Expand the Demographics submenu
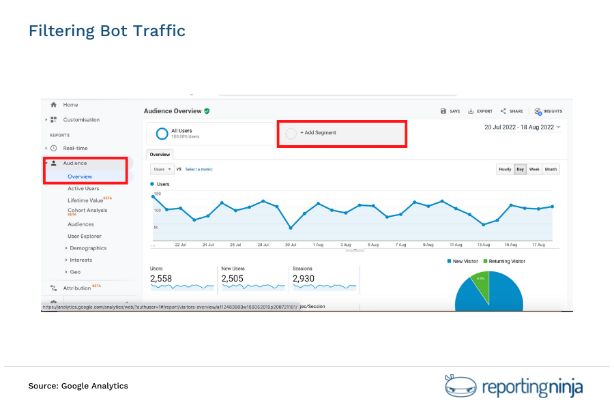 tap(65, 248)
